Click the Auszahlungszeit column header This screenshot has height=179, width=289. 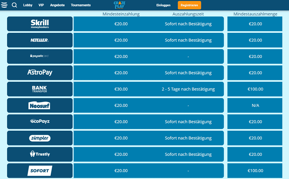(x=188, y=14)
